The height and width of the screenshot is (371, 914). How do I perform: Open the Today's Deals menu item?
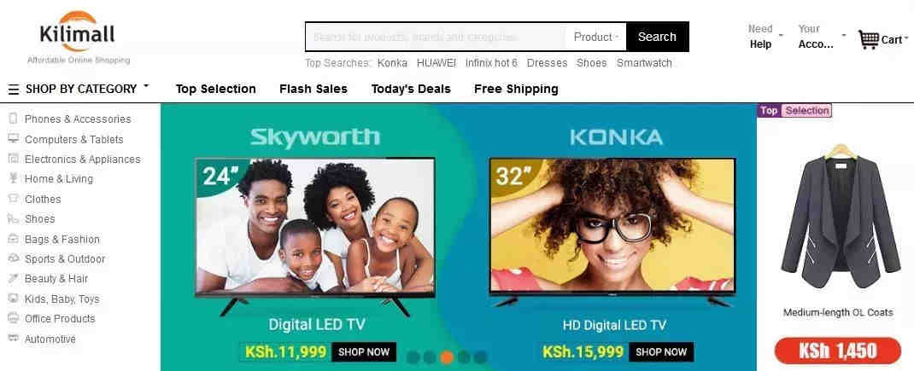[411, 89]
